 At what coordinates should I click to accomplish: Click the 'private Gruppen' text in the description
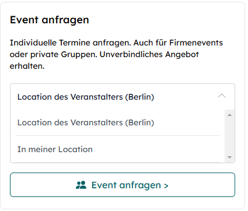(64, 55)
